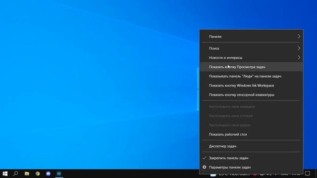Toggle Показать кнопку Просмотра задач
Image resolution: width=317 pixels, height=178 pixels.
tap(251, 67)
